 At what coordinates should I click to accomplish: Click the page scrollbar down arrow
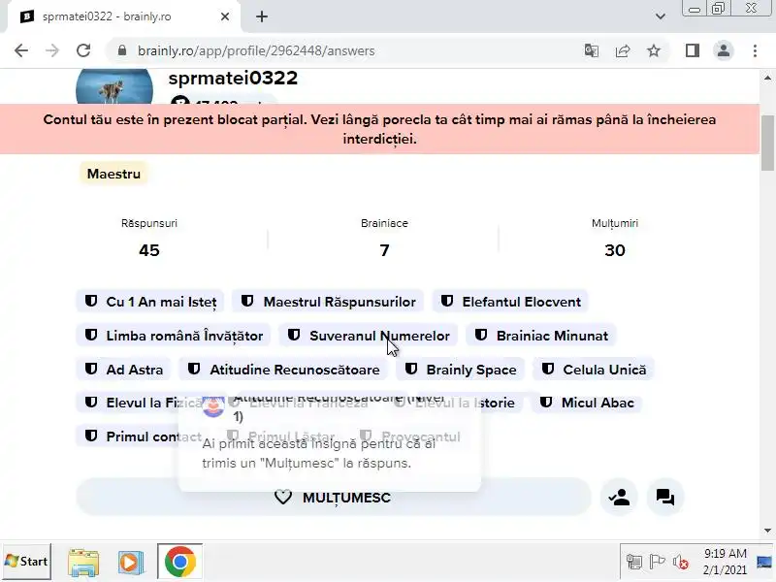point(767,531)
